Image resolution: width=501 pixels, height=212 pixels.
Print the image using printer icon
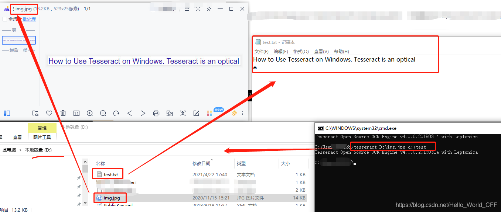coord(156,113)
